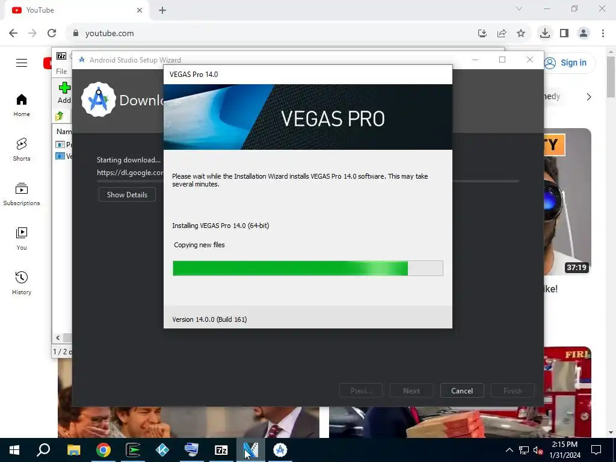Viewport: 616px width, 462px height.
Task: Cancel the Android Studio Setup Wizard
Action: 462,390
